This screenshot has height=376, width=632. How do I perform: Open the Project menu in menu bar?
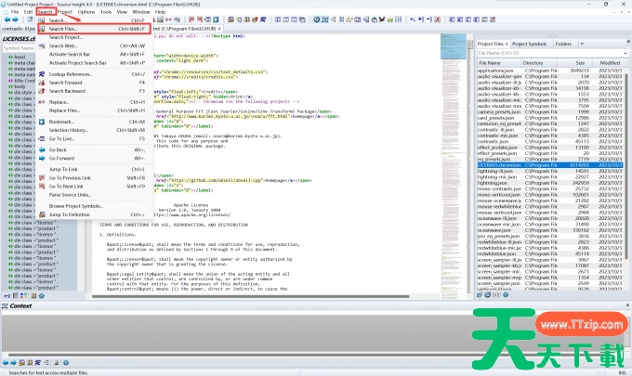66,11
